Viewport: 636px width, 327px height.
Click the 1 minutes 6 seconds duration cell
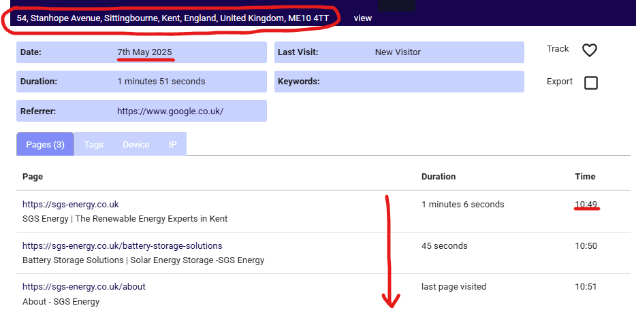463,205
